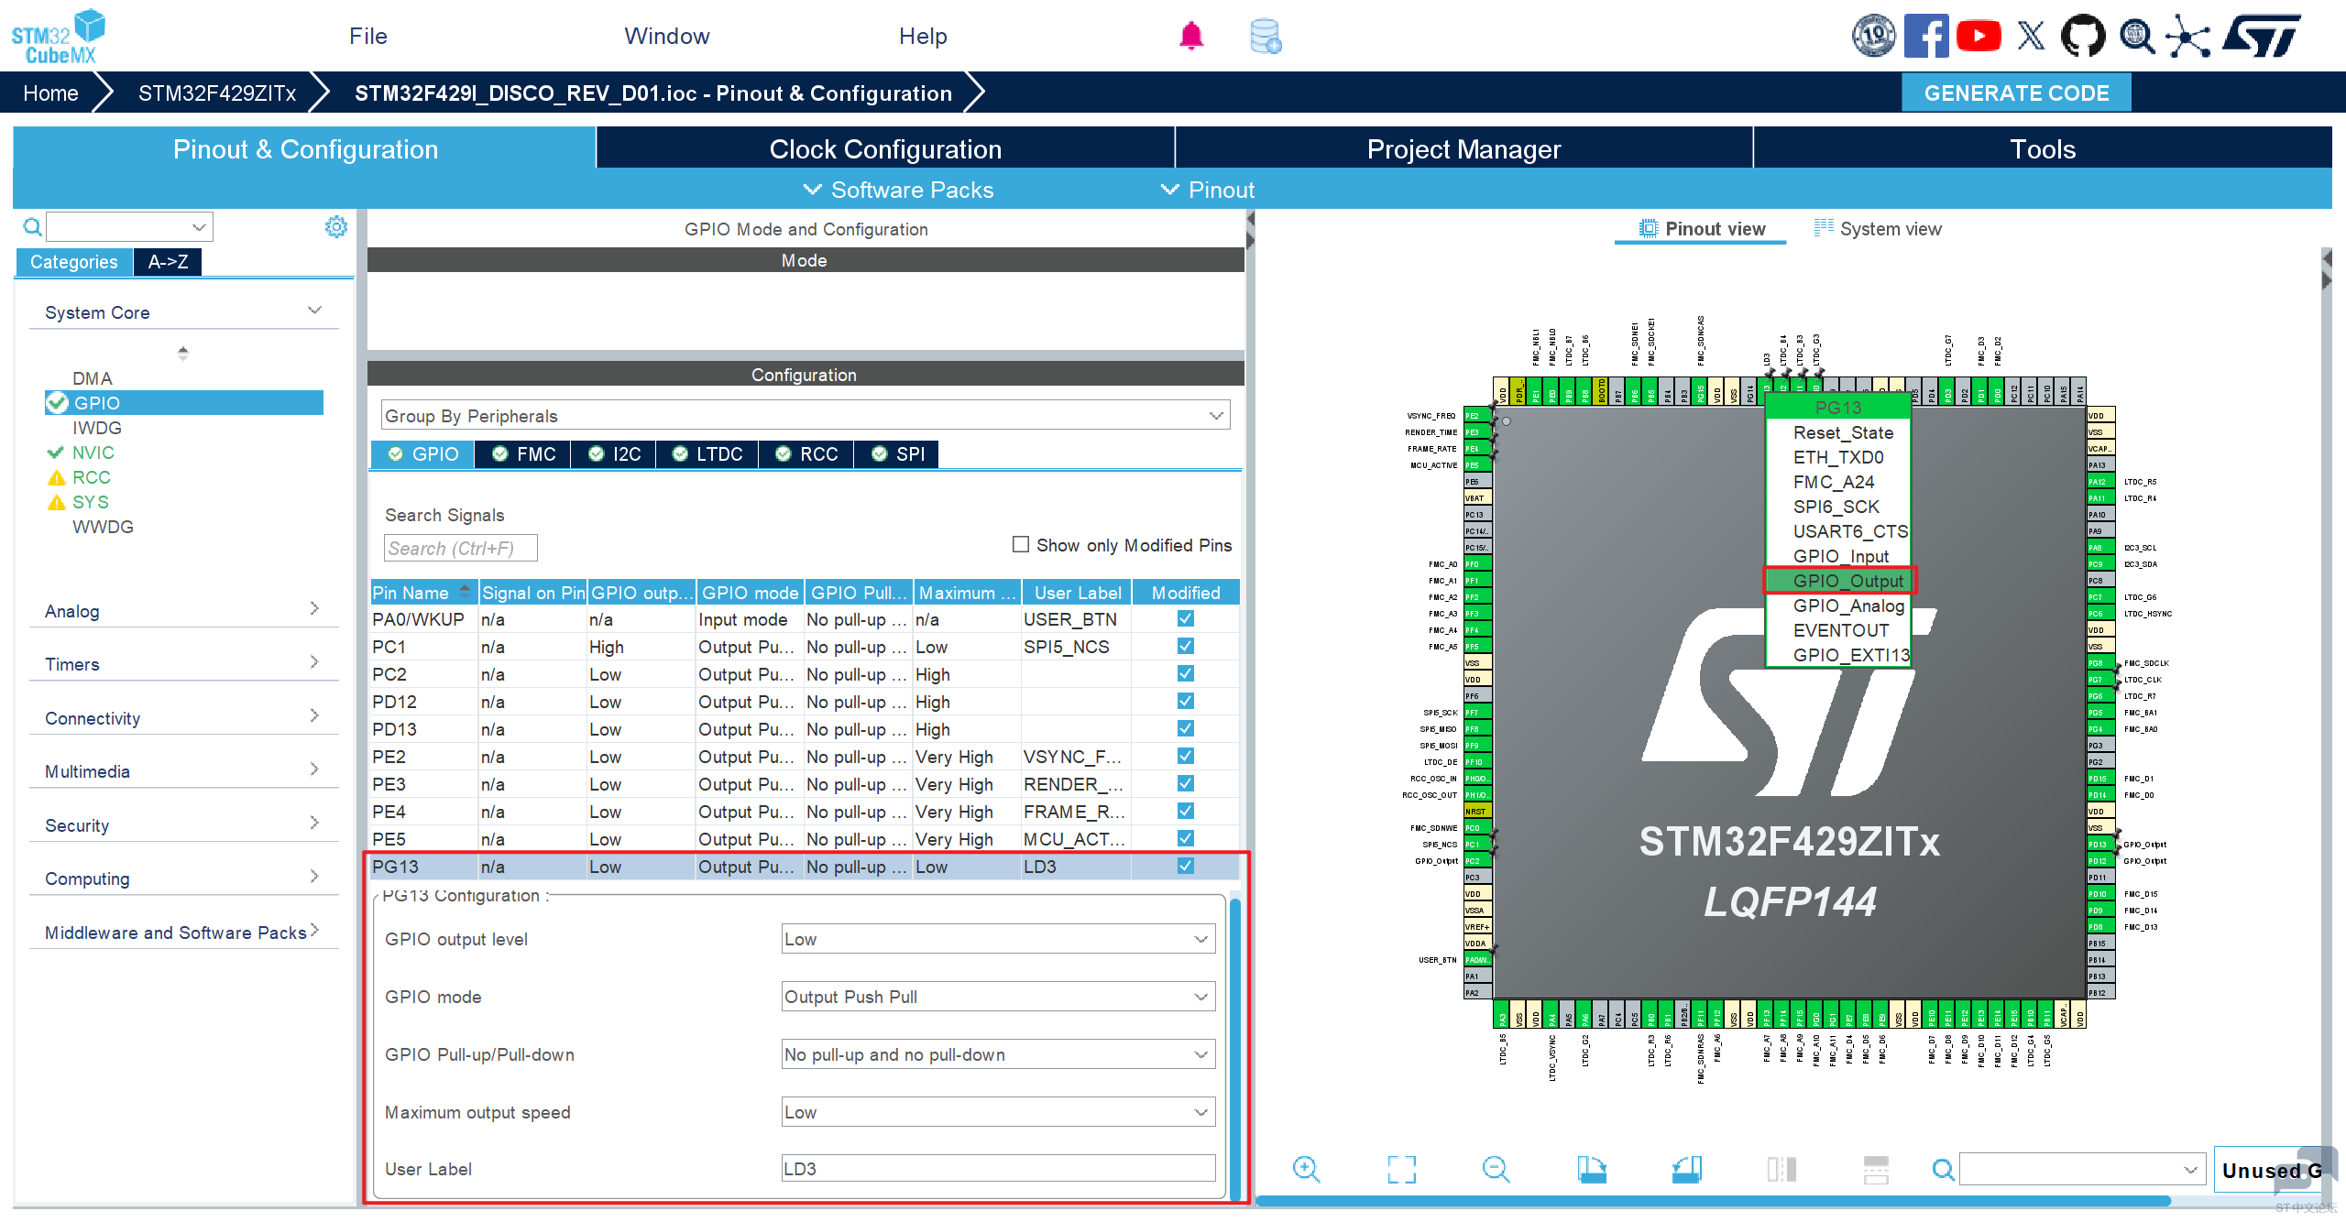Open the GPIO output level dropdown
Viewport: 2346px width, 1222px height.
point(998,939)
